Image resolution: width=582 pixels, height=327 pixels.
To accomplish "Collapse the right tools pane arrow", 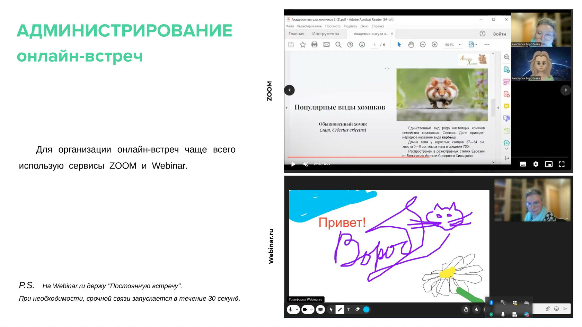I will pos(498,108).
